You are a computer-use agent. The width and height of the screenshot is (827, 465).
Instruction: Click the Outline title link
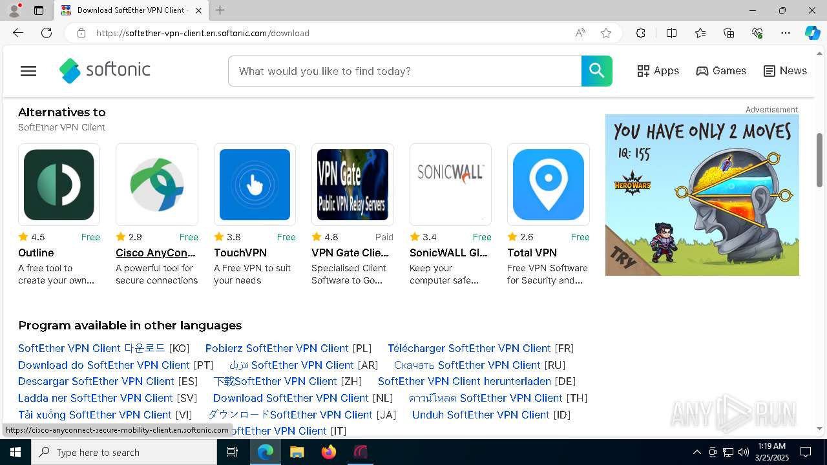[36, 253]
